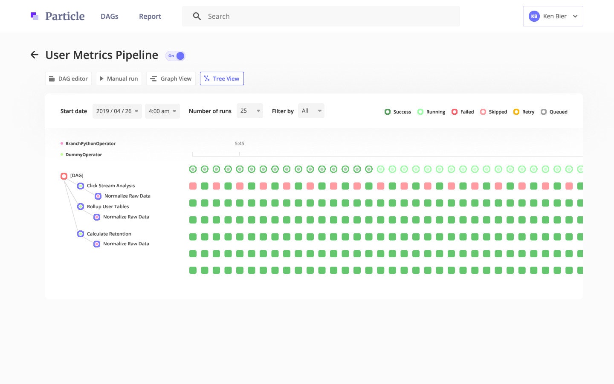Screen dimensions: 614x384
Task: Open the Filter by All dropdown
Action: point(311,110)
